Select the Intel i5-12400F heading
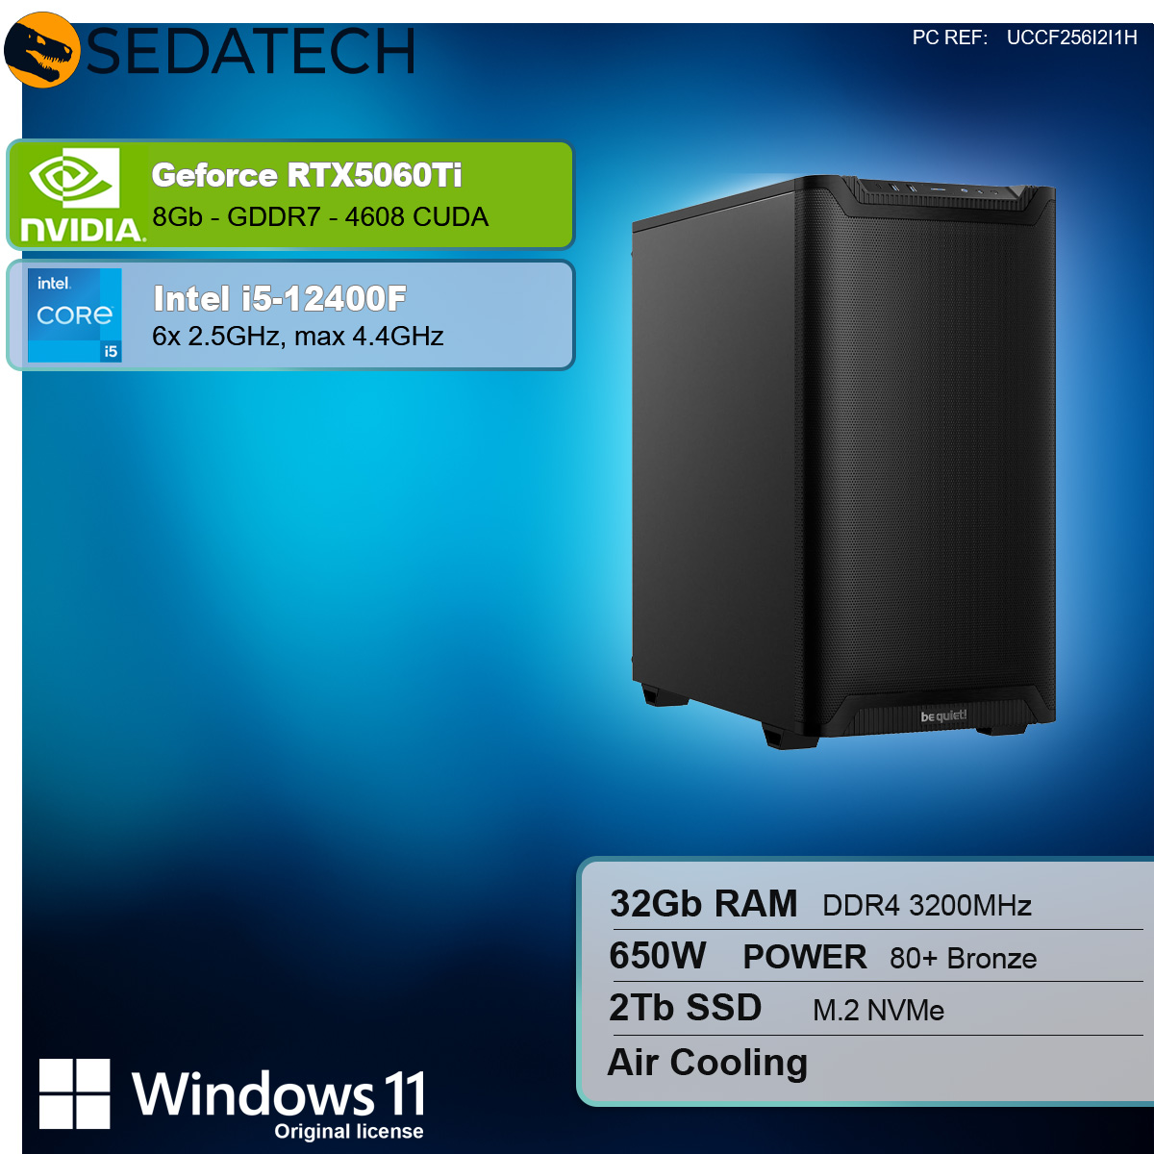This screenshot has height=1154, width=1154. [280, 299]
